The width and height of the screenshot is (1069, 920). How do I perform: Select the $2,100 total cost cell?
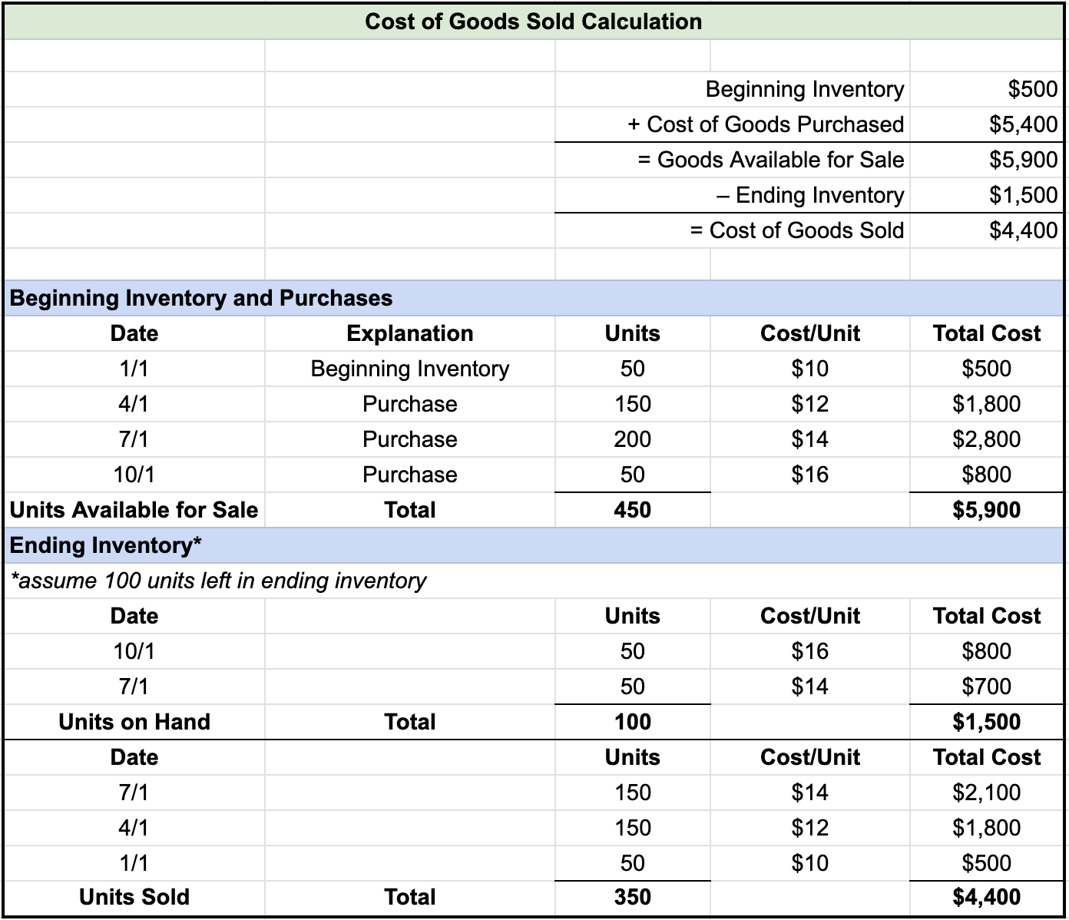[987, 793]
